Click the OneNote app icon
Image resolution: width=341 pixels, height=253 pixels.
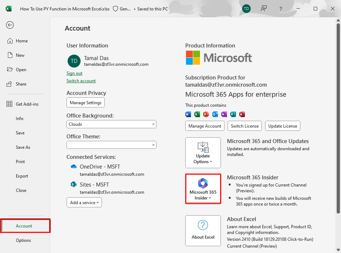(224, 114)
